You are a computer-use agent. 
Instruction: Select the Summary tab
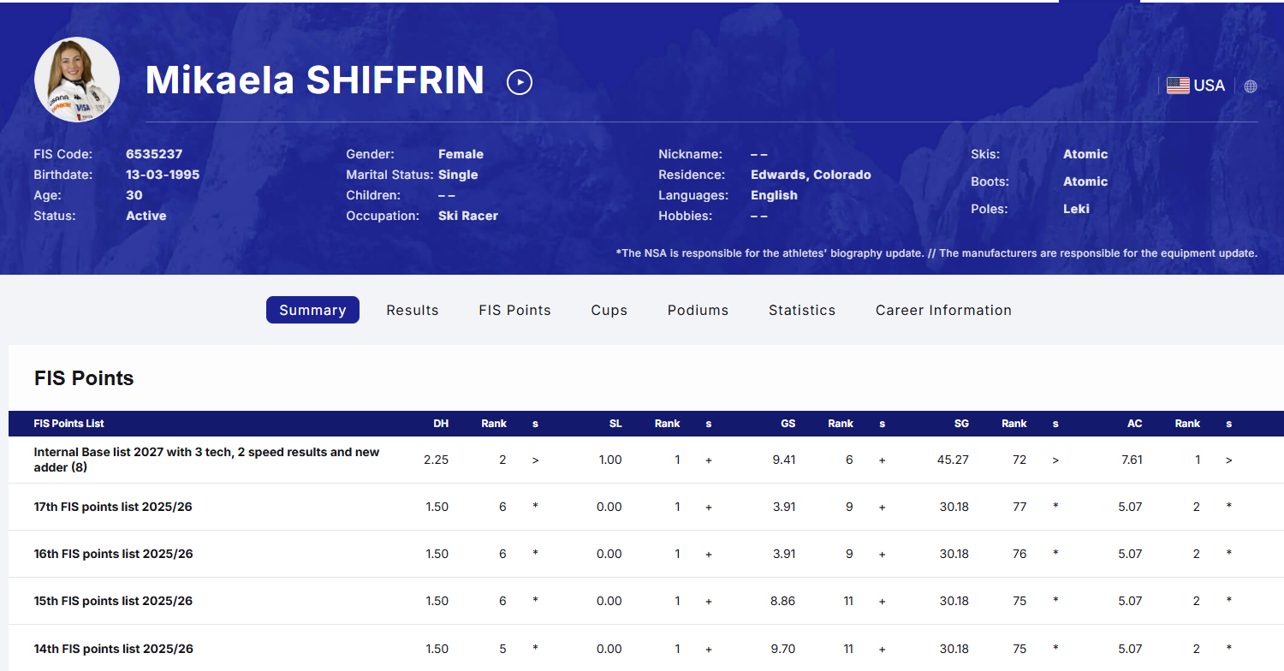pyautogui.click(x=312, y=310)
